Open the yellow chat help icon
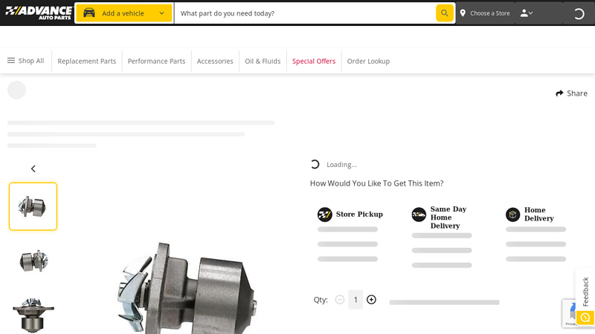 tap(585, 318)
